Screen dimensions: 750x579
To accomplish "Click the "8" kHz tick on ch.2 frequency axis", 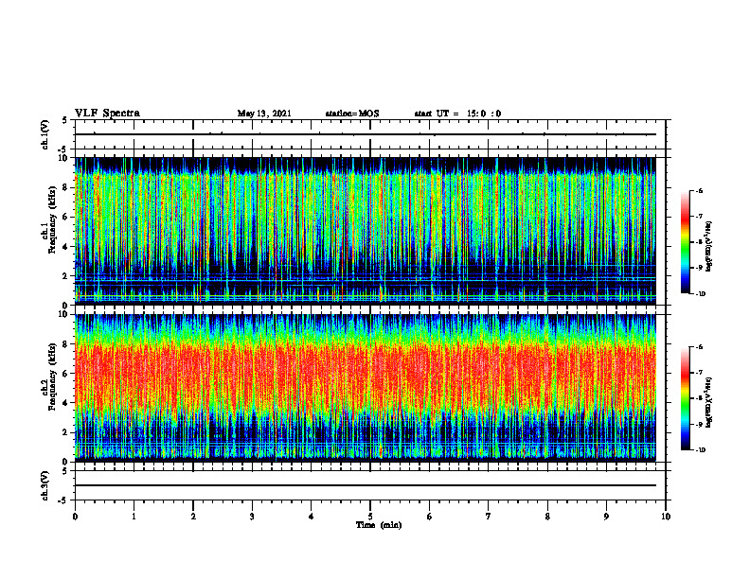I will tap(67, 343).
